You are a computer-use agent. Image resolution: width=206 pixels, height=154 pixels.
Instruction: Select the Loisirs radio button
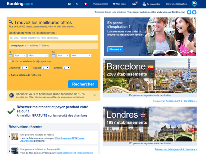click(41, 45)
